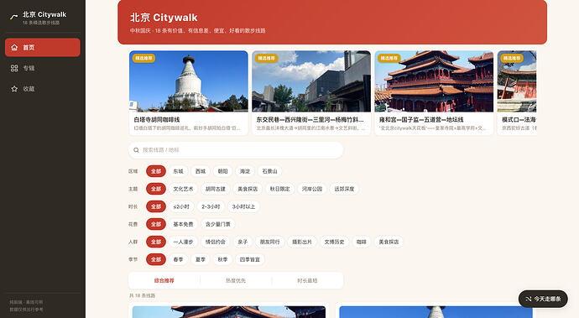
Task: Filter theme by 文化艺术
Action: point(183,189)
